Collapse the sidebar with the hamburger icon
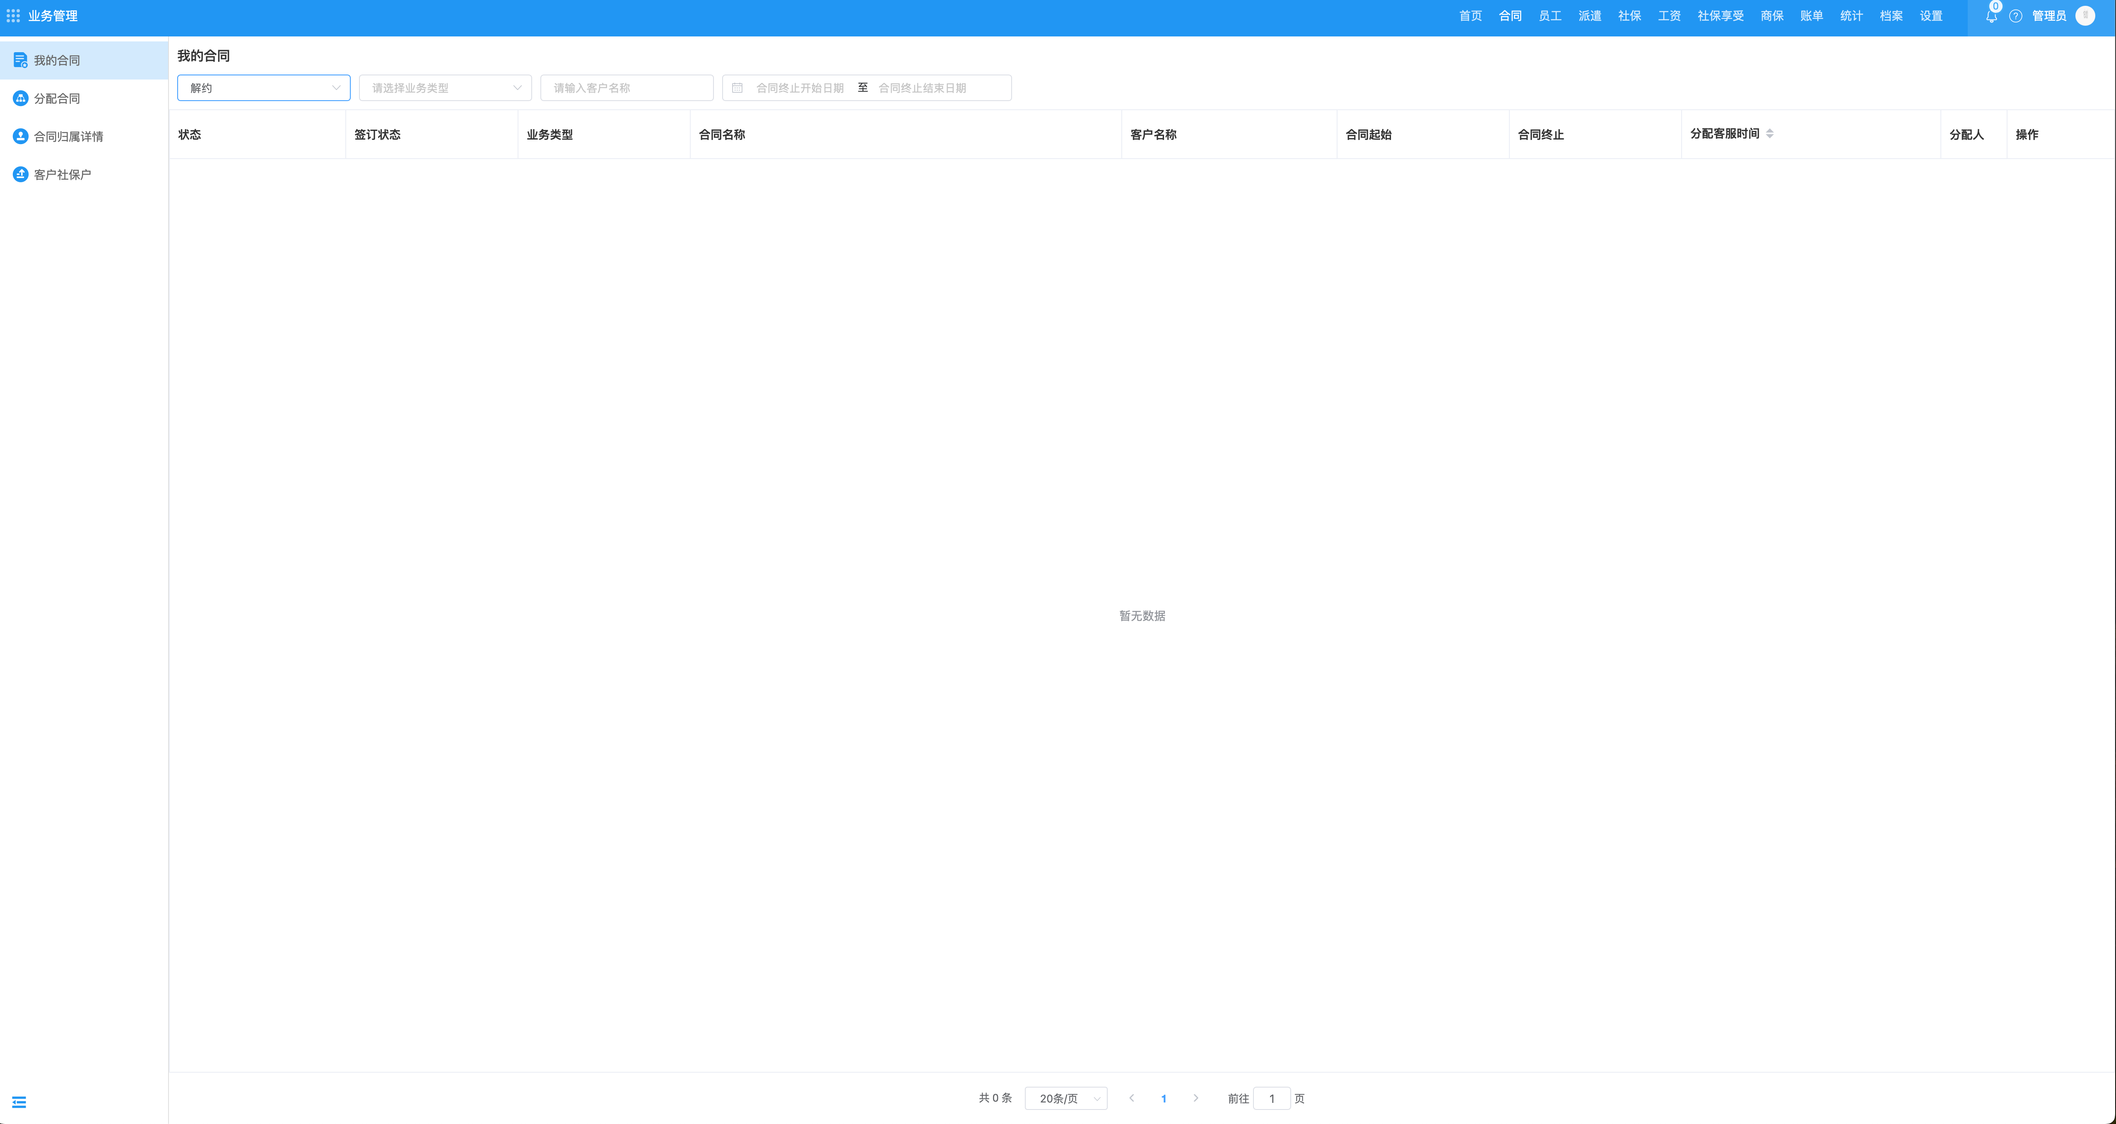Viewport: 2116px width, 1124px height. [x=19, y=1102]
